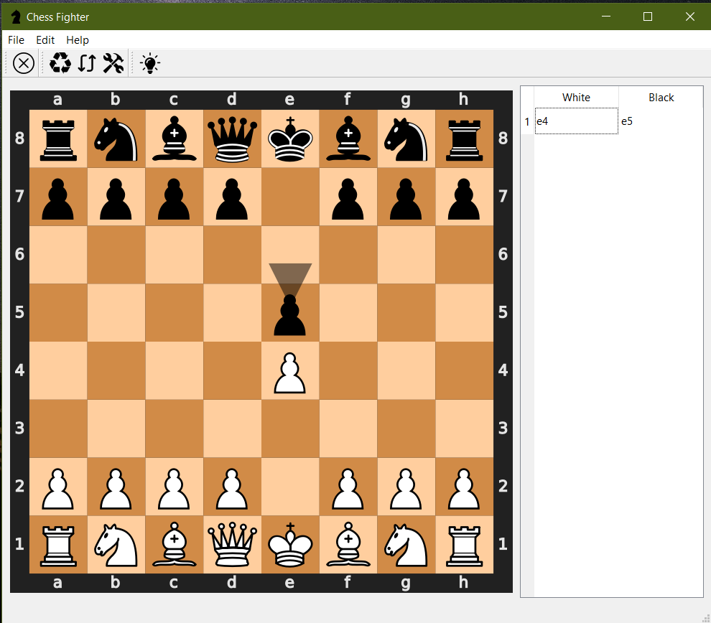Click the empty c6 square

click(174, 255)
